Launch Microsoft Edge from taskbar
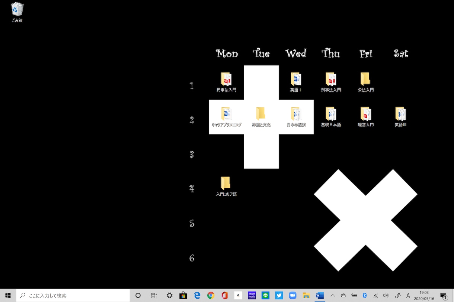 coord(197,295)
